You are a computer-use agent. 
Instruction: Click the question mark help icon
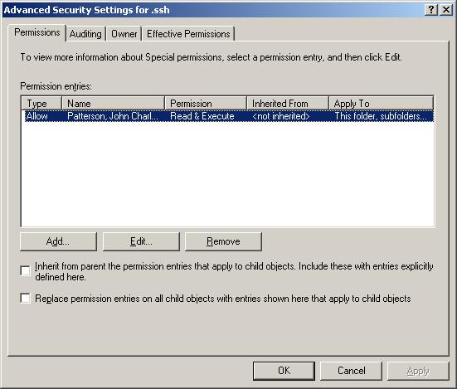(431, 10)
